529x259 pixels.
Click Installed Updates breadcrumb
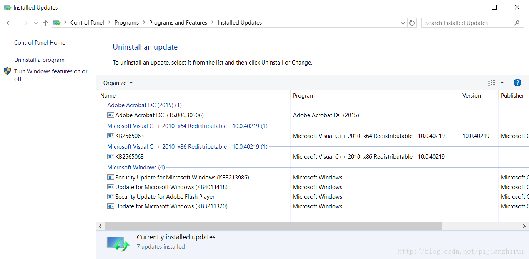pos(240,23)
